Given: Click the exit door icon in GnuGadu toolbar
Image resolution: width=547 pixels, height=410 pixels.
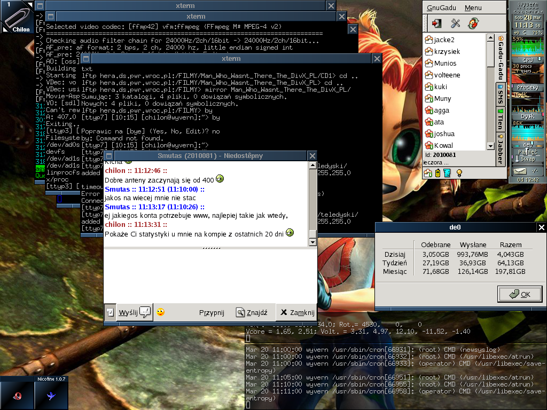Looking at the screenshot, I should [437, 23].
